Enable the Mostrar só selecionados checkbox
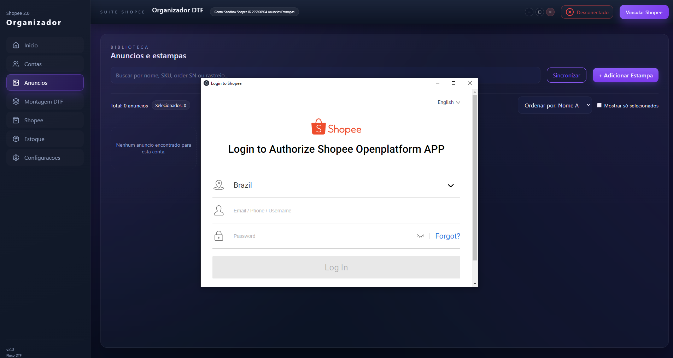Image resolution: width=673 pixels, height=358 pixels. click(599, 105)
